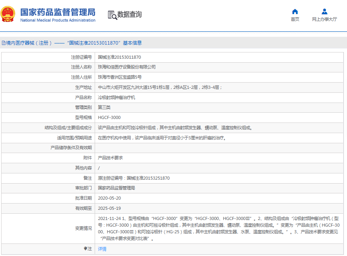Screen dimensions: 347x256
Task: Click the 注册人名称 row label
Action: [81, 67]
